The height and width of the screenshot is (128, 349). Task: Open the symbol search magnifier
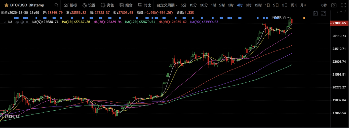[x=56, y=5]
